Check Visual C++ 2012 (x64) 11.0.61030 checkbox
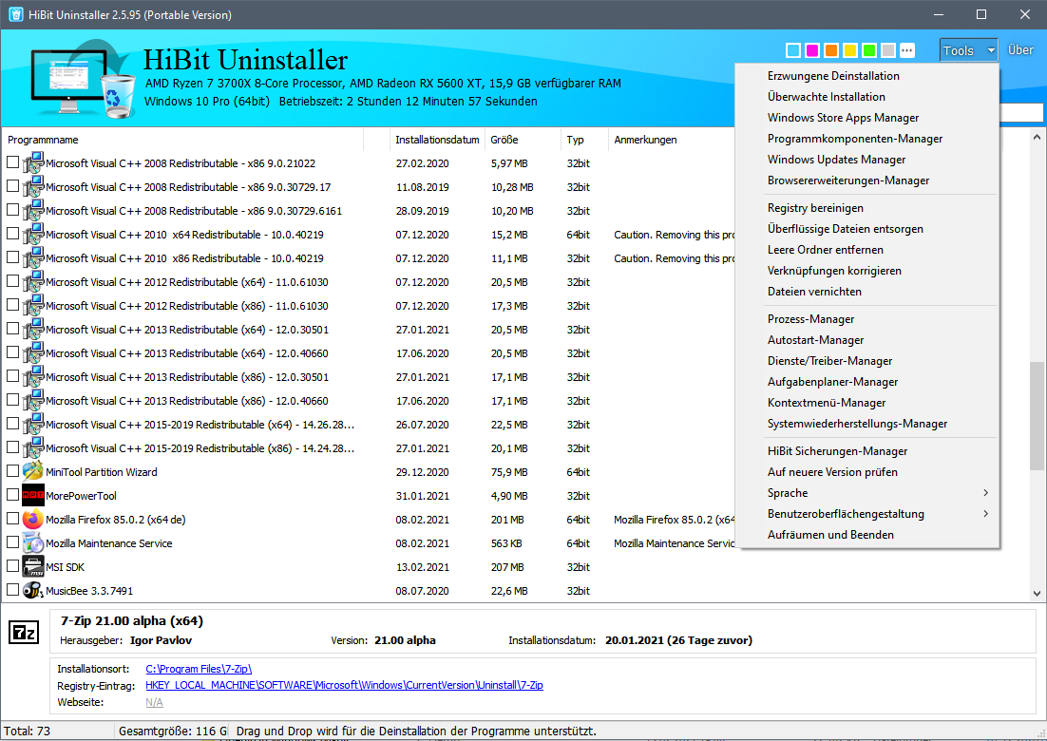1047x741 pixels. coord(12,281)
